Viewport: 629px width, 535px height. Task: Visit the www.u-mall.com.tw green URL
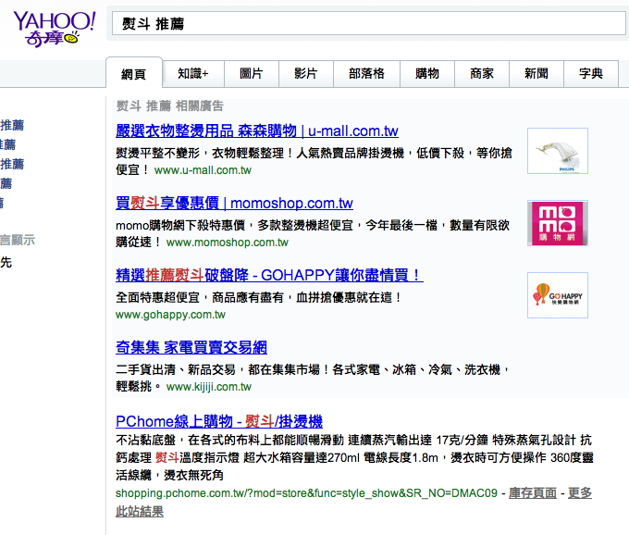[203, 170]
